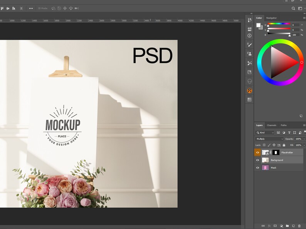Open the Fill slider dropdown arrow
Viewport: 306px width, 229px height.
tap(304, 145)
